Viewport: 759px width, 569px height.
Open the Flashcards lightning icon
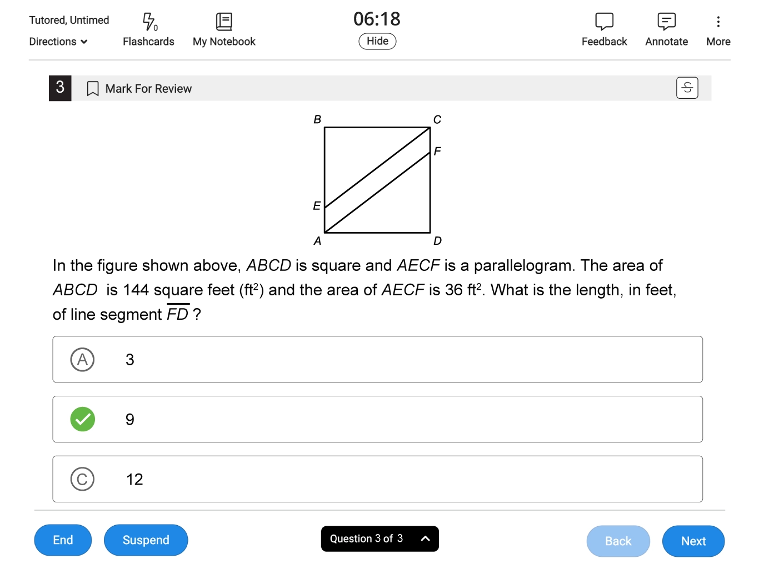(149, 22)
